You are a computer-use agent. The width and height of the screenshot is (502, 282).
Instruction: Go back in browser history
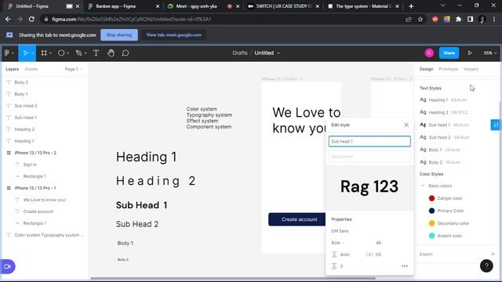8,19
